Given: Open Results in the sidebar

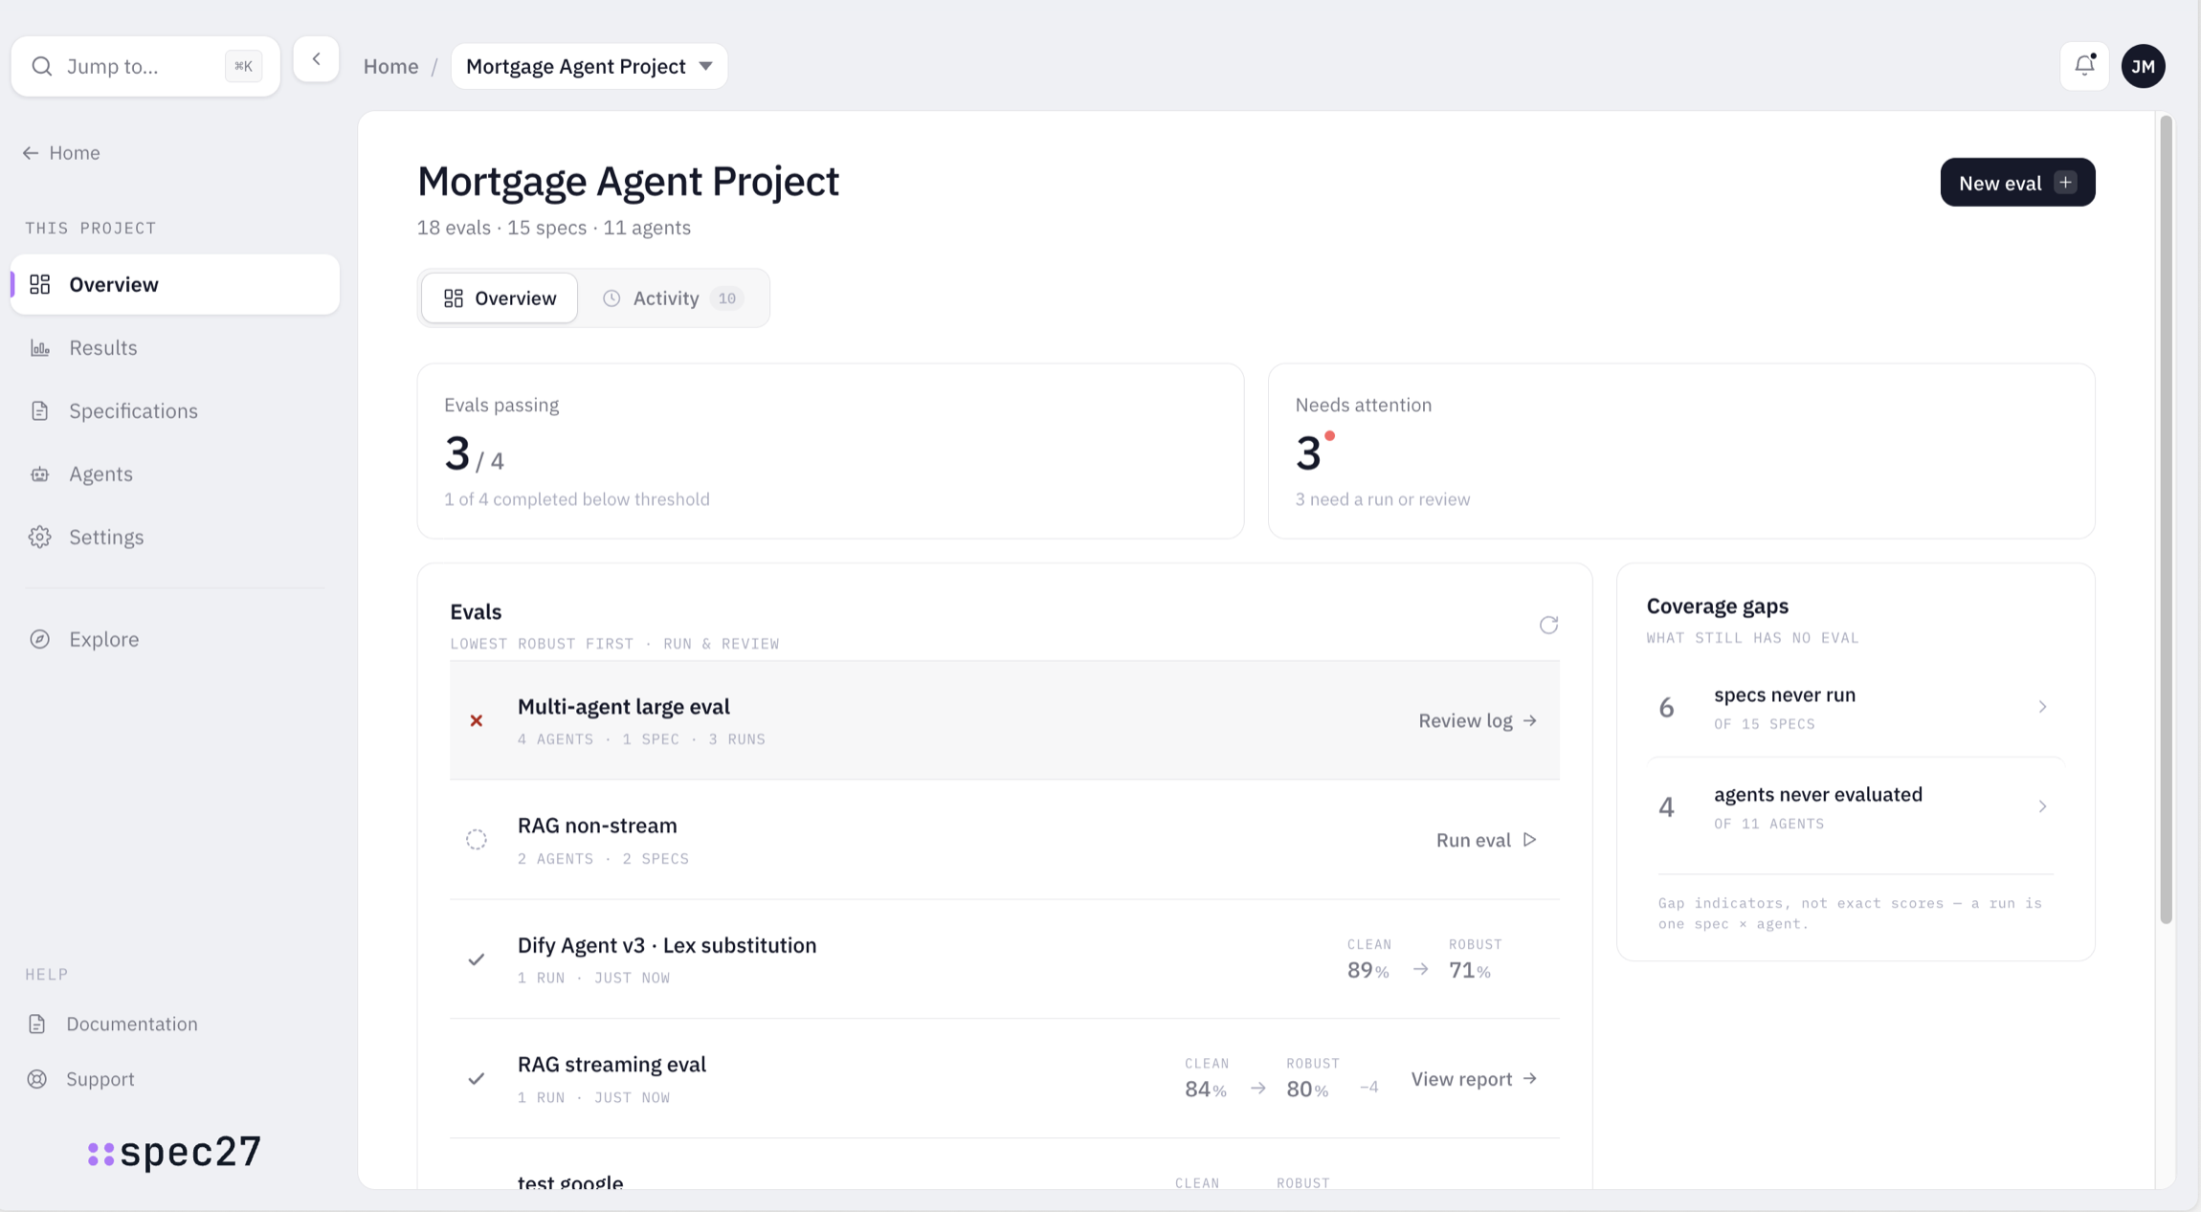Looking at the screenshot, I should (175, 348).
